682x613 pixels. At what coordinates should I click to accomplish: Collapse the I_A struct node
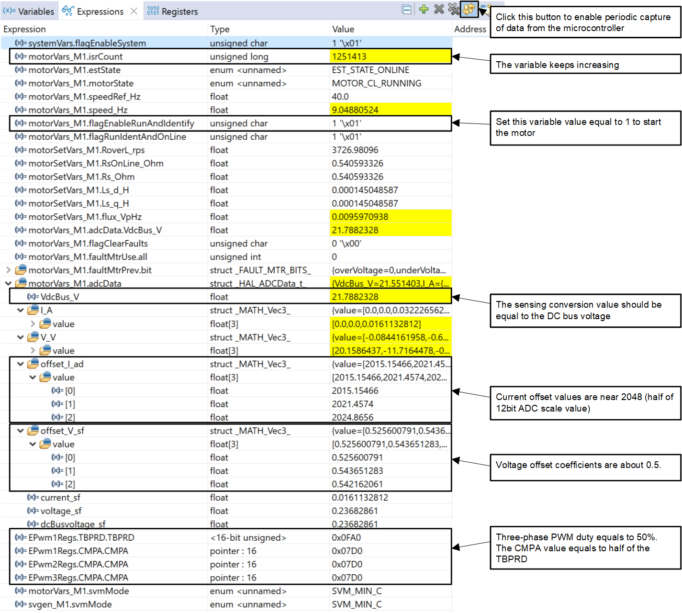pyautogui.click(x=21, y=310)
